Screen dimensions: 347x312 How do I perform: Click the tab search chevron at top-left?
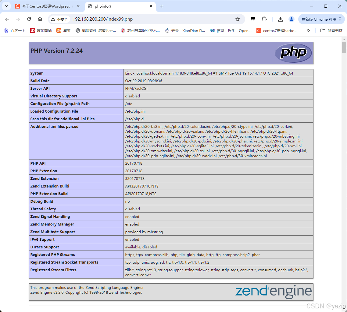(6, 6)
